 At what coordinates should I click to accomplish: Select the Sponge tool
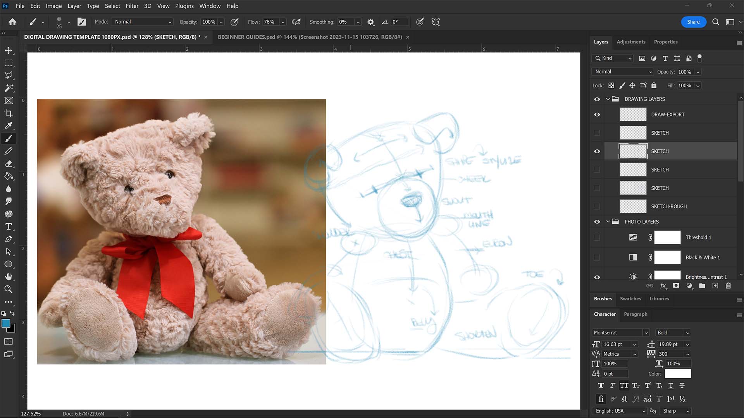[x=9, y=214]
